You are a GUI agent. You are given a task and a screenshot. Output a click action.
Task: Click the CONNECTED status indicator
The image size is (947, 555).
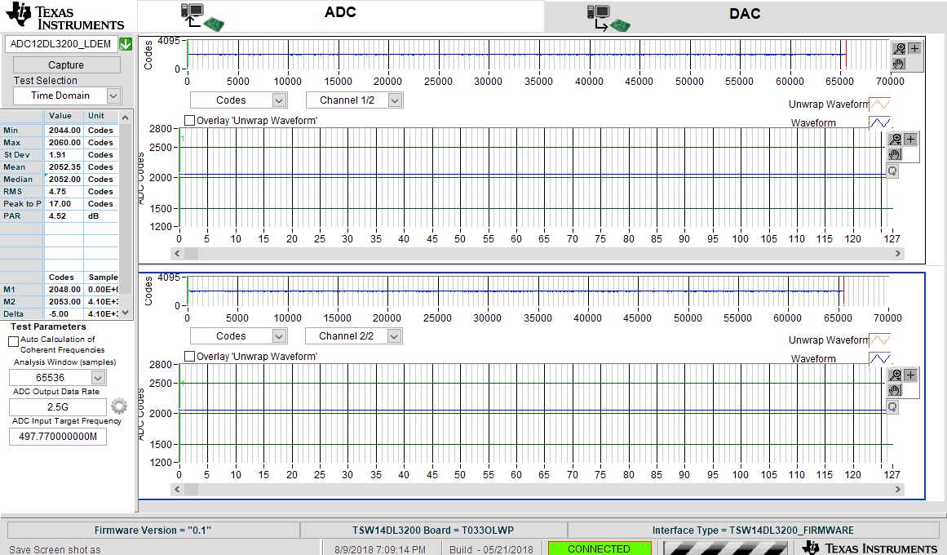pos(599,548)
